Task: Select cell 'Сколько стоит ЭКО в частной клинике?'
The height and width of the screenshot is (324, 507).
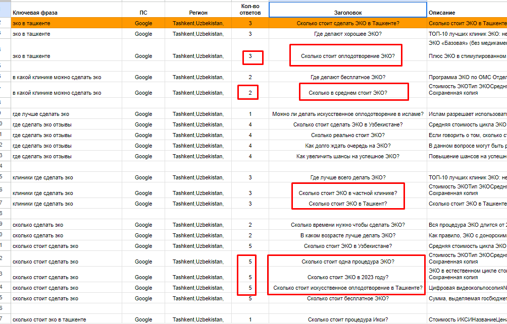Action: [x=348, y=190]
